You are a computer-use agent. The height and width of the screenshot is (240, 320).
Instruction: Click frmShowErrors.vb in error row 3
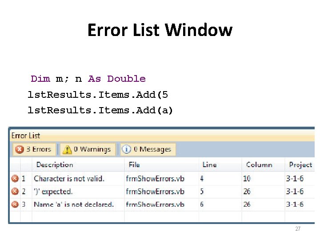(155, 204)
